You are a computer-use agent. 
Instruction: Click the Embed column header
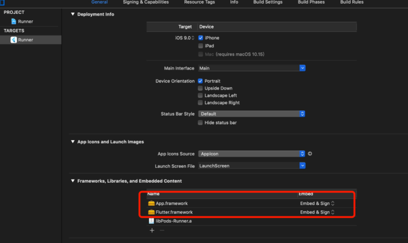pos(306,194)
